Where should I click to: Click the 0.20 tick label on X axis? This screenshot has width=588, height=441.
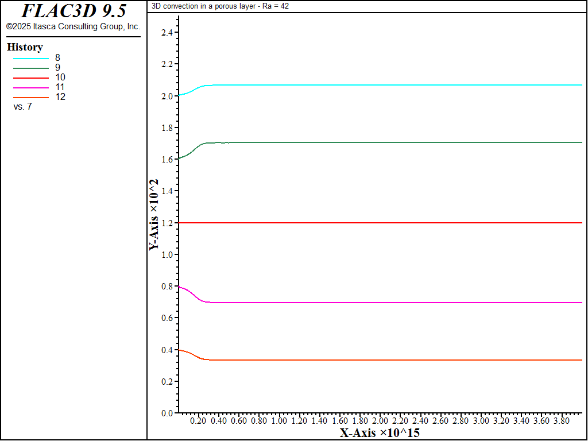tap(198, 421)
